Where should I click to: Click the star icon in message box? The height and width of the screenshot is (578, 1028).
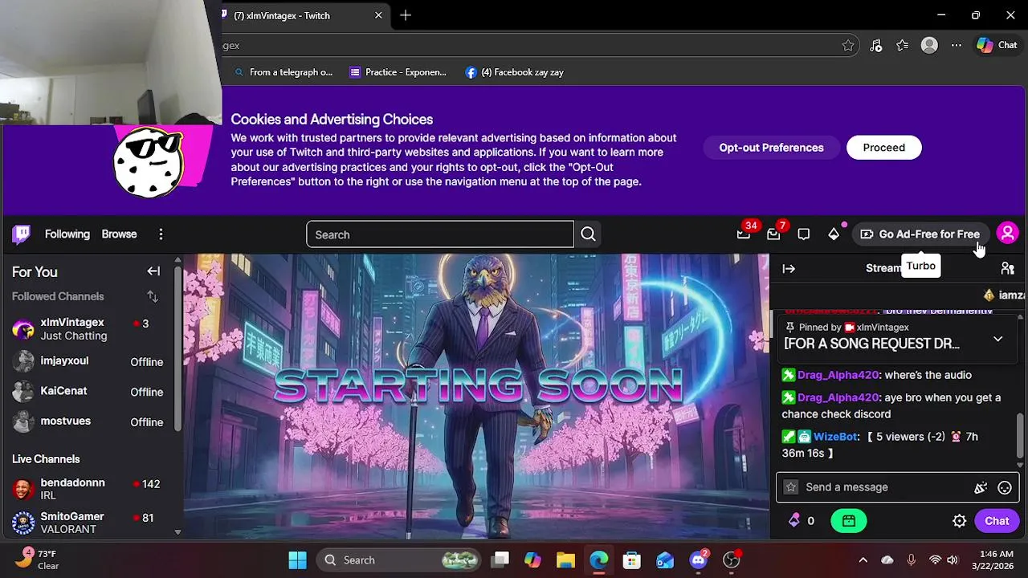(791, 487)
